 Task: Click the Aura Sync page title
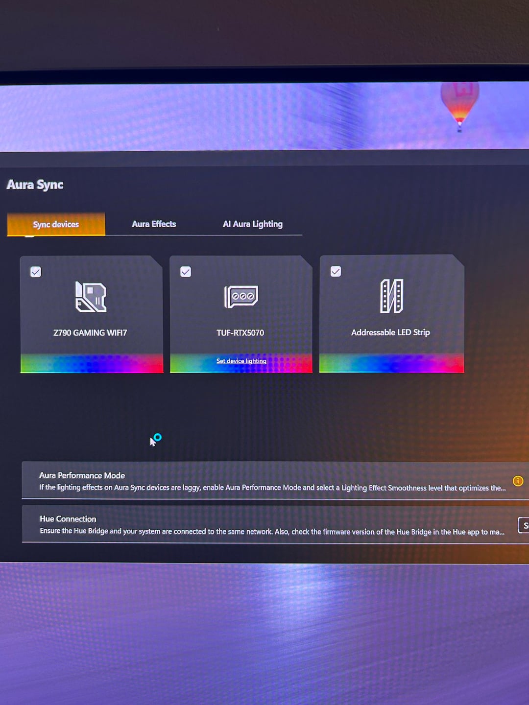pyautogui.click(x=35, y=185)
